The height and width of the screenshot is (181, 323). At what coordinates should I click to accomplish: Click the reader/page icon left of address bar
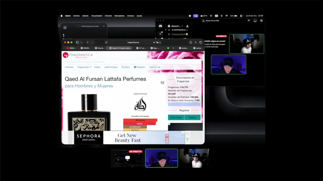[106, 42]
